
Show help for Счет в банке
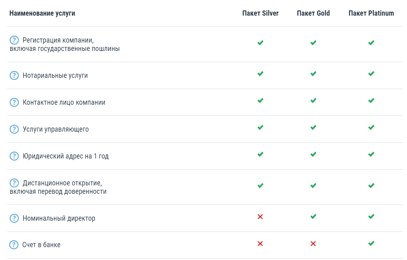14,244
